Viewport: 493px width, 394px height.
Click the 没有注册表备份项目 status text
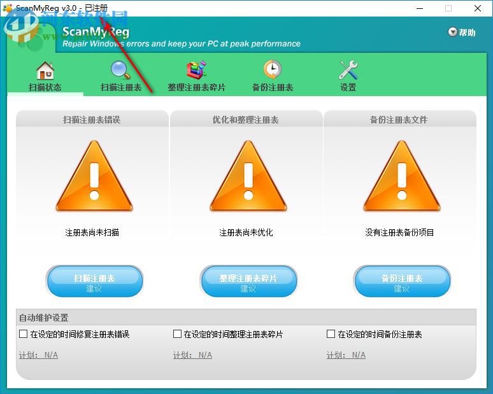point(399,232)
